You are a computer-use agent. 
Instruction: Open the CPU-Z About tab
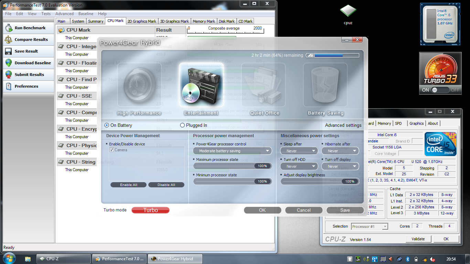pyautogui.click(x=433, y=123)
